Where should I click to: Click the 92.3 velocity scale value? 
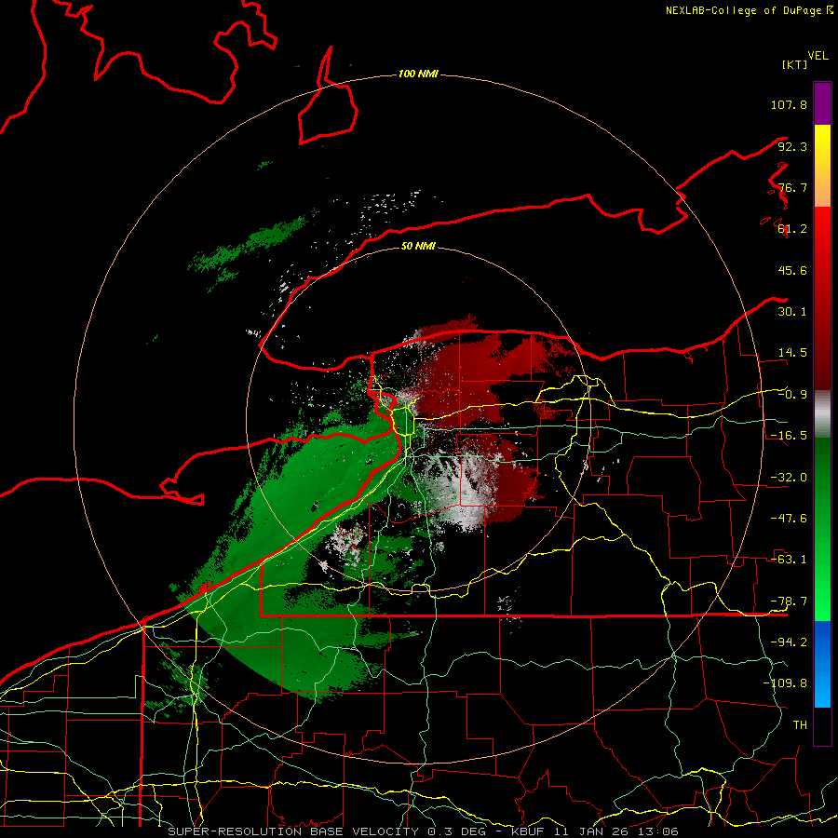click(792, 146)
